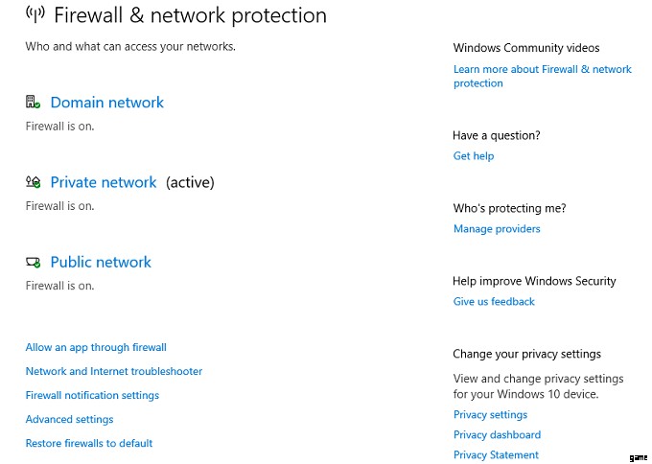The height and width of the screenshot is (464, 652).
Task: Click the Domain network building icon
Action: coord(33,103)
